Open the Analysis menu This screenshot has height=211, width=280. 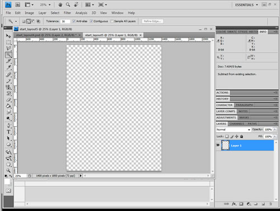[81, 13]
